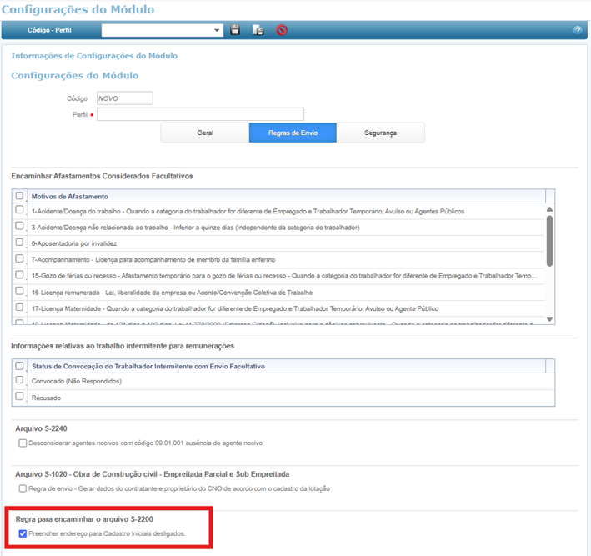Click the red cancel icon in toolbar
Image resolution: width=591 pixels, height=556 pixels.
click(x=282, y=30)
